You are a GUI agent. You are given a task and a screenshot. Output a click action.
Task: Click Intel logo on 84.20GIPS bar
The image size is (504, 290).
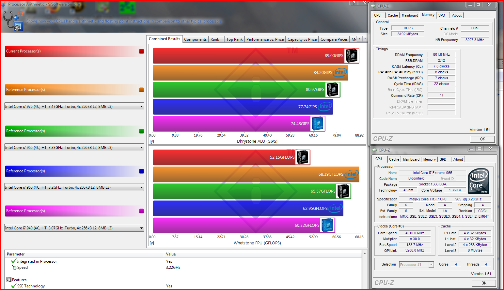click(x=340, y=72)
